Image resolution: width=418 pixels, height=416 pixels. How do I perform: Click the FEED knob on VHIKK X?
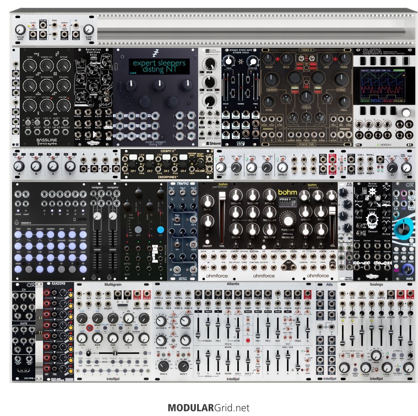(344, 59)
